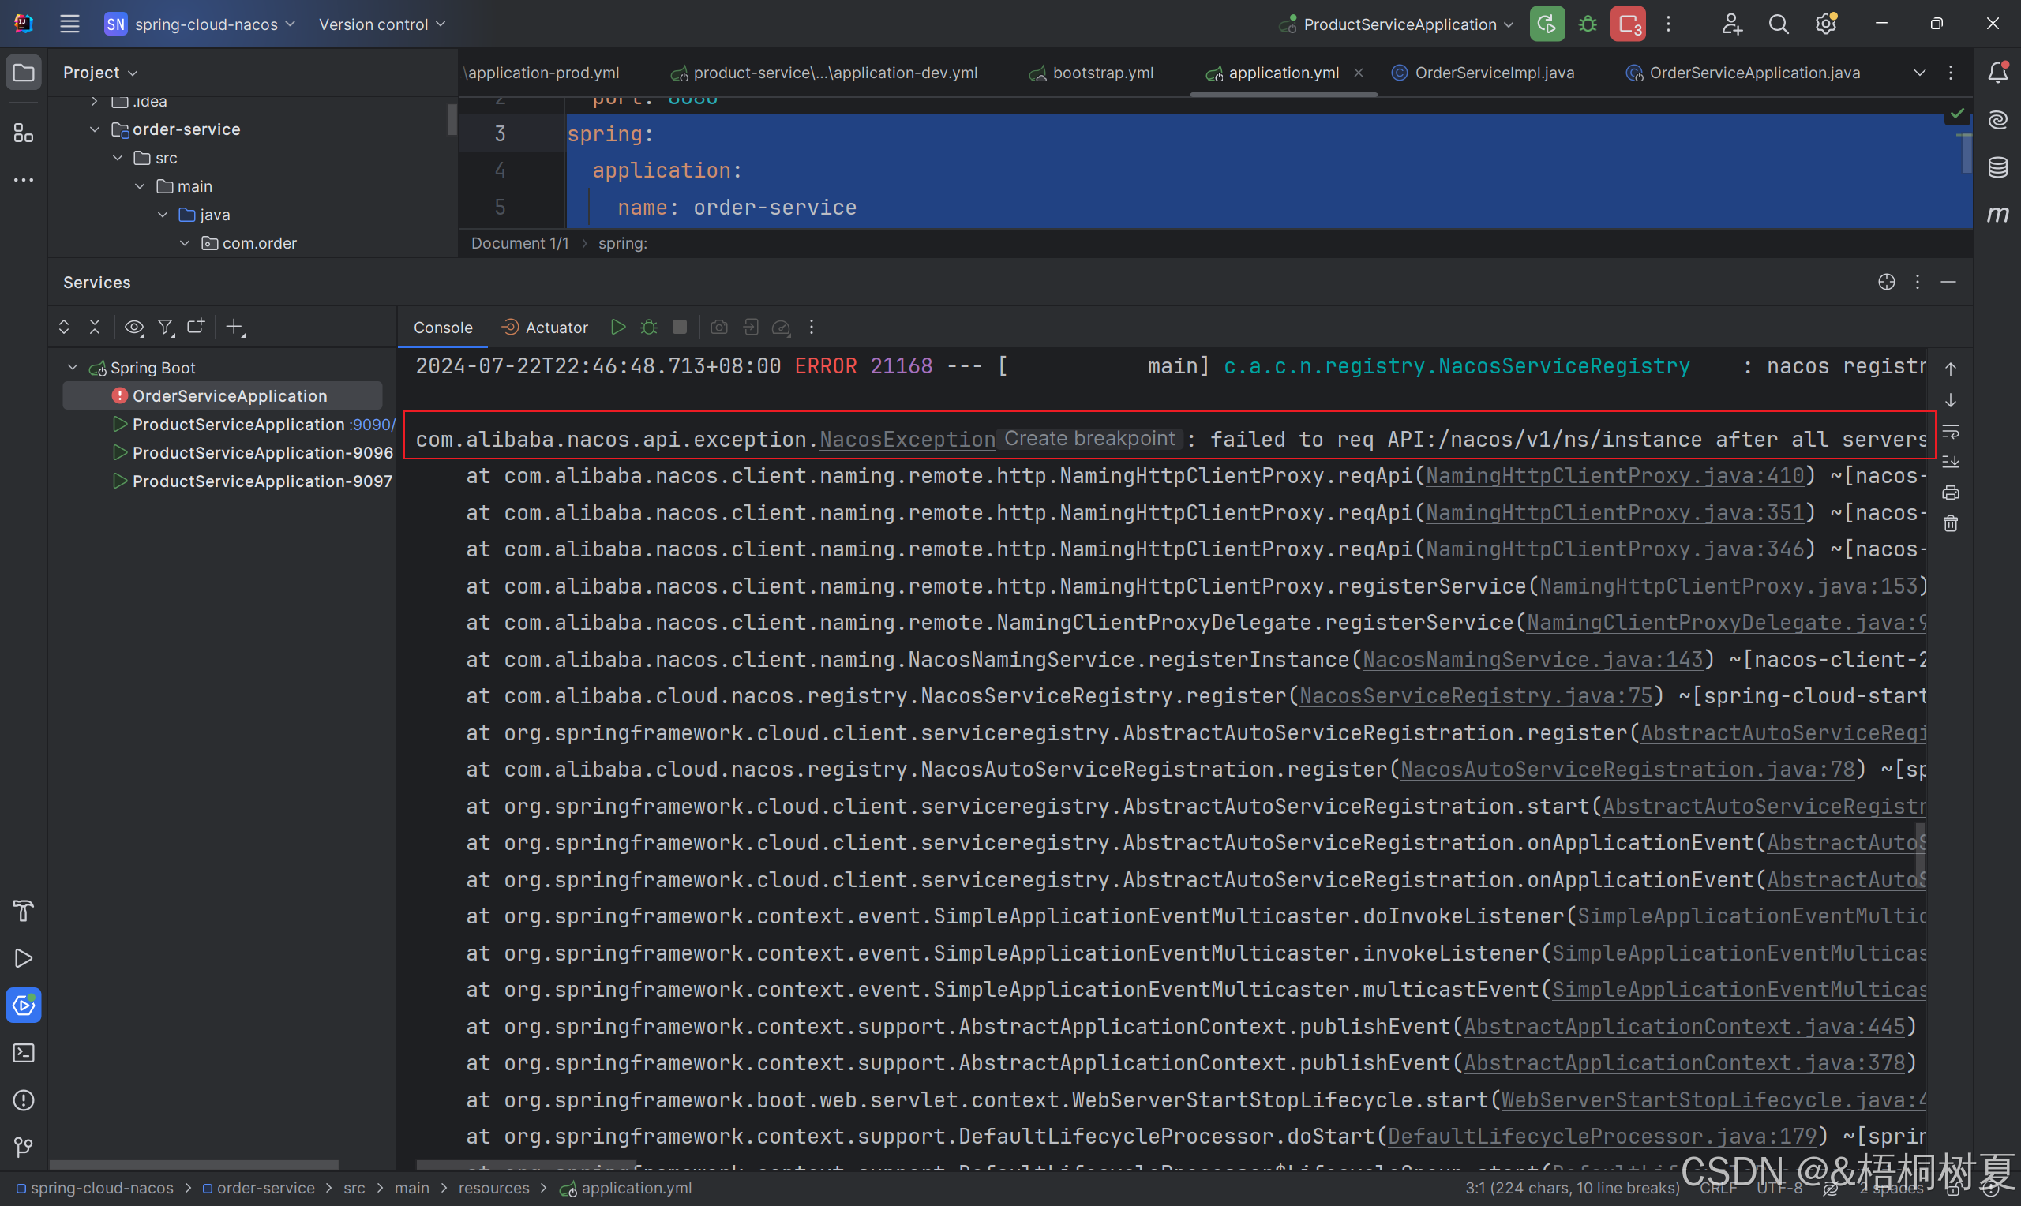The height and width of the screenshot is (1206, 2021).
Task: Switch to application-dev.yml tab
Action: click(x=824, y=73)
